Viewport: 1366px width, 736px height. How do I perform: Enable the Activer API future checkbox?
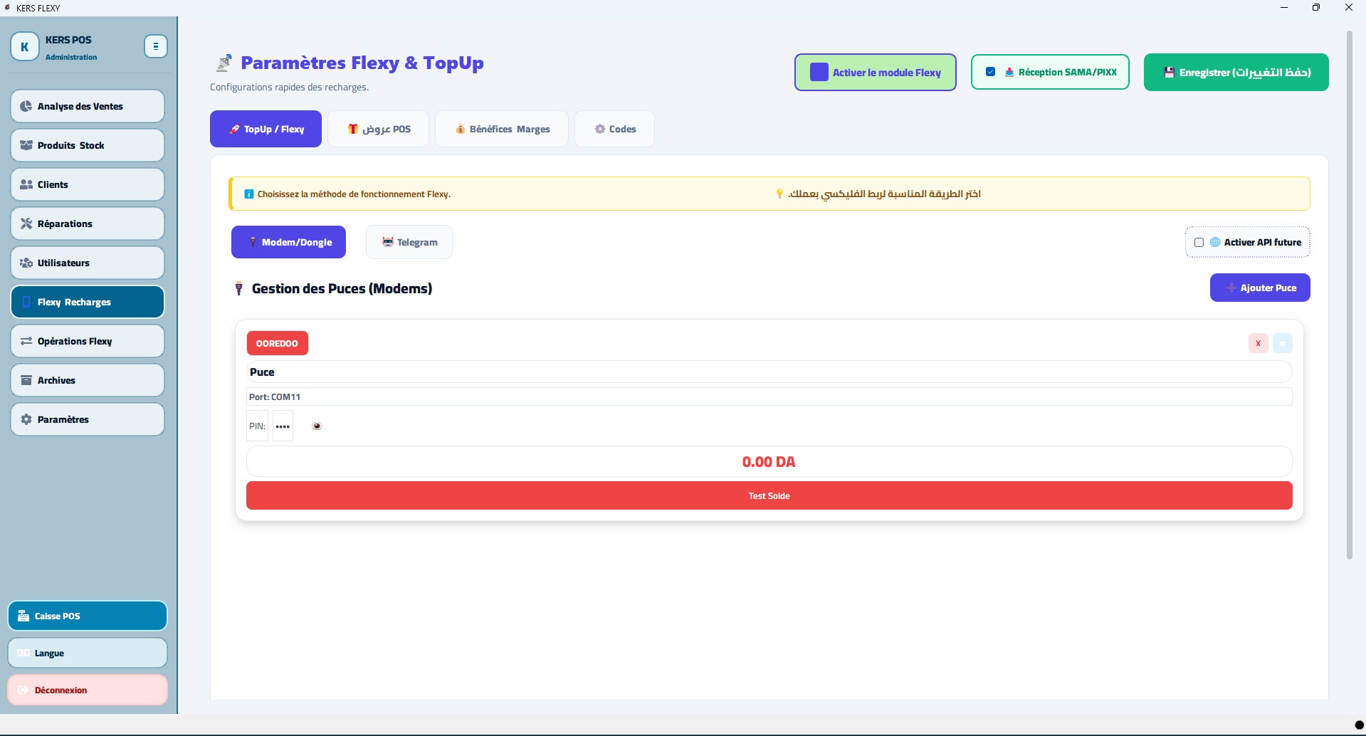[x=1199, y=243]
